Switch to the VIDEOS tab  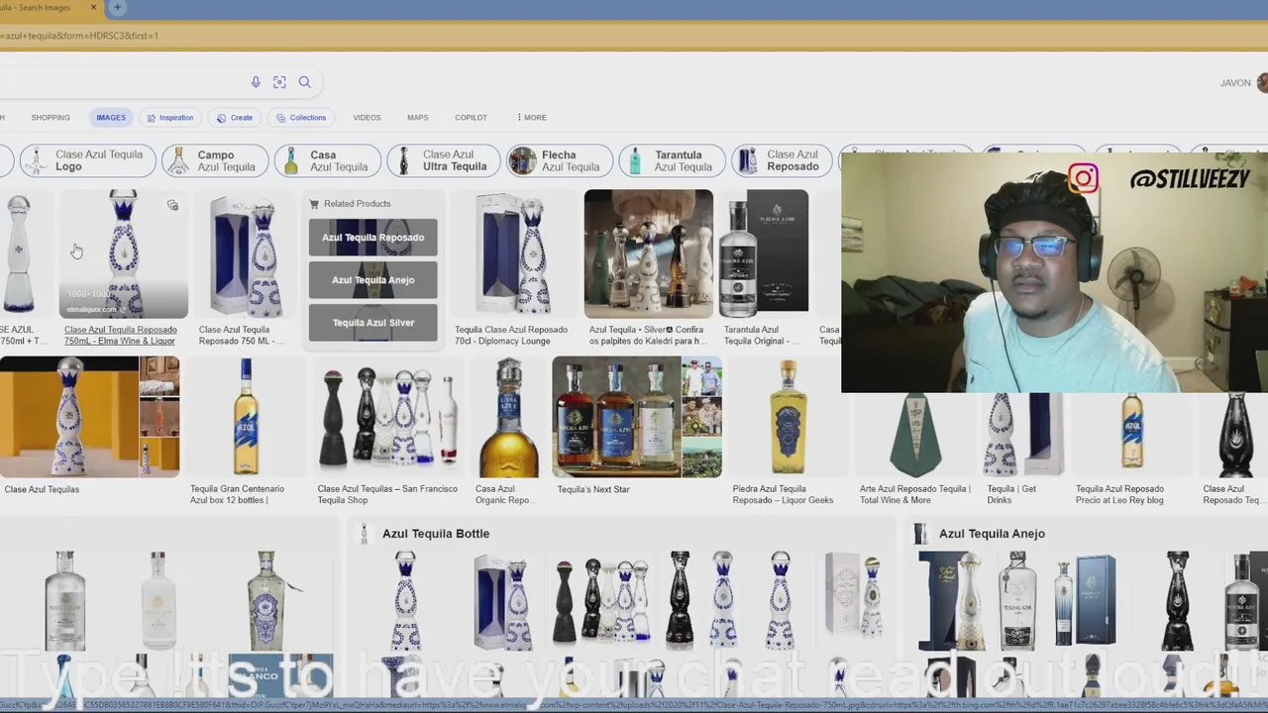coord(367,117)
